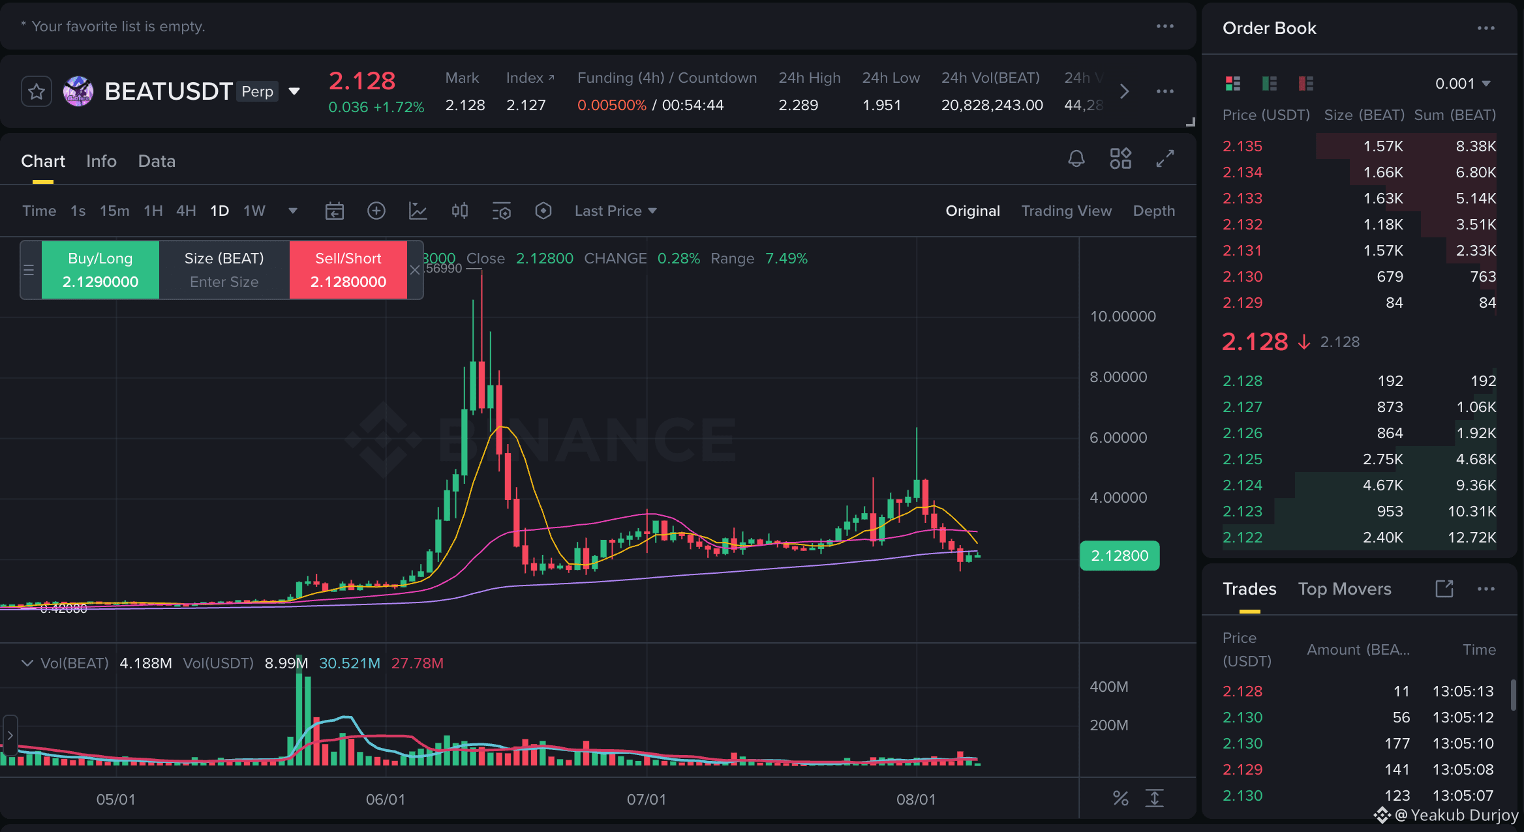Viewport: 1524px width, 832px height.
Task: Pop out the Trades panel
Action: 1444,589
